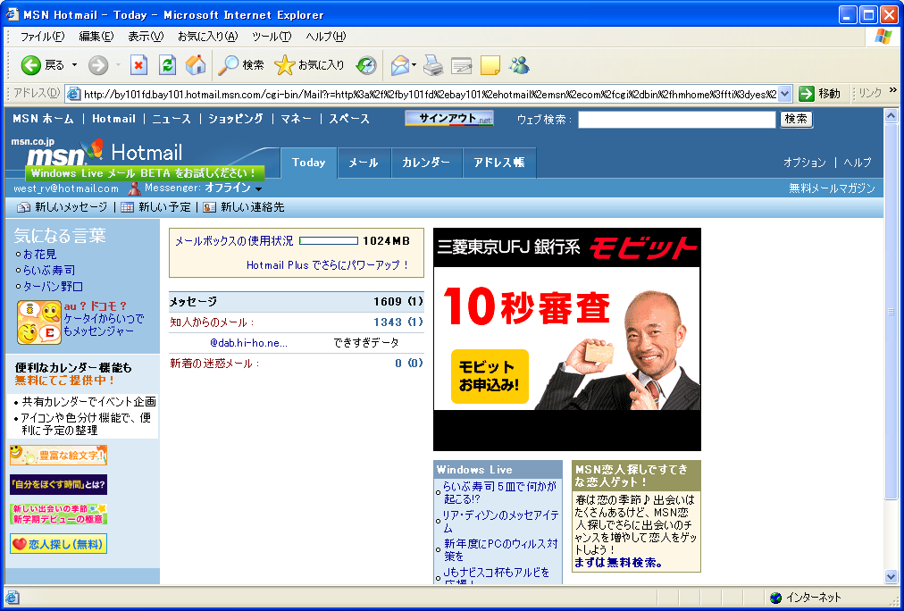This screenshot has height=611, width=904.
Task: Open the ヘルプ(H) menu
Action: click(325, 37)
